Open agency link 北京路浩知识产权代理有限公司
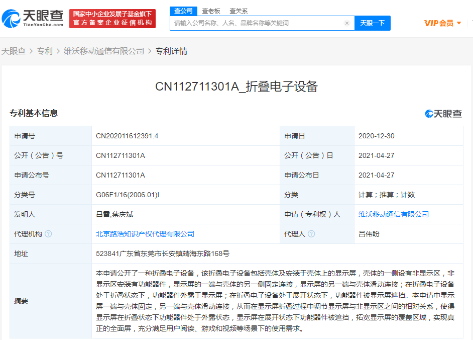The height and width of the screenshot is (340, 473). 145,234
